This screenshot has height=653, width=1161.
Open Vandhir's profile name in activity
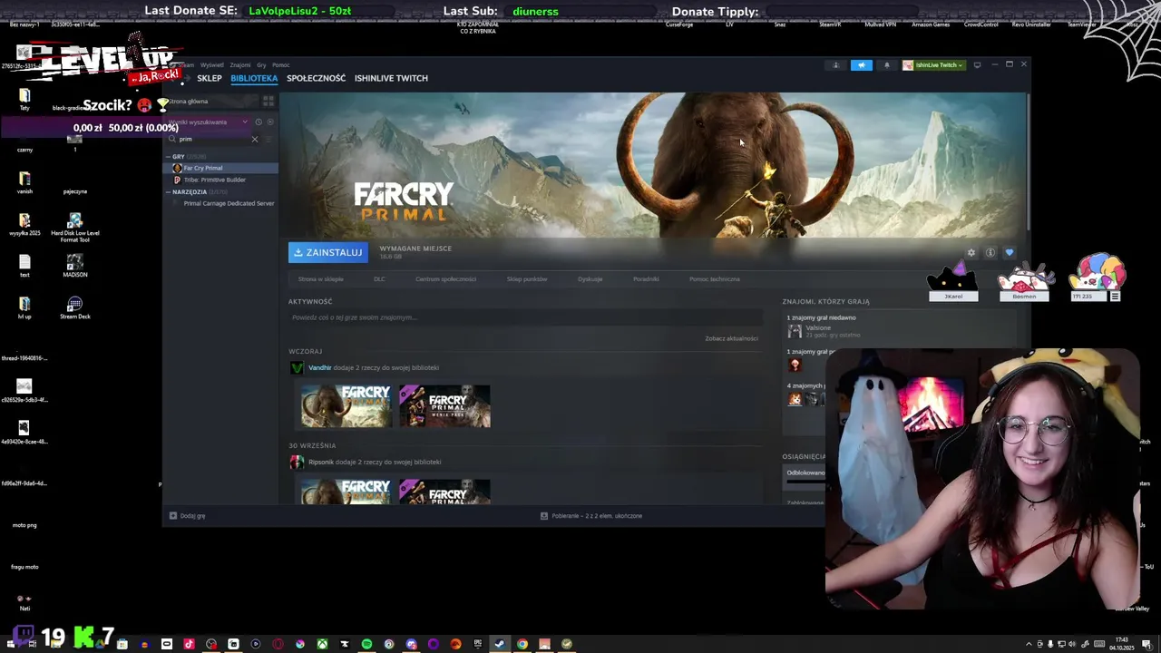[320, 367]
